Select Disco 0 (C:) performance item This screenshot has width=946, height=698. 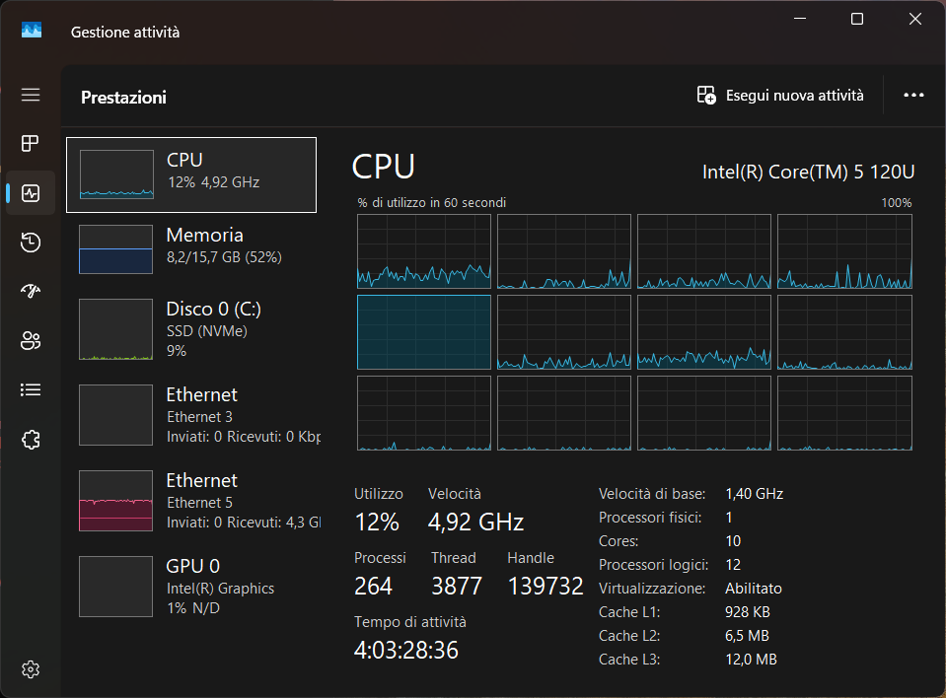(191, 329)
